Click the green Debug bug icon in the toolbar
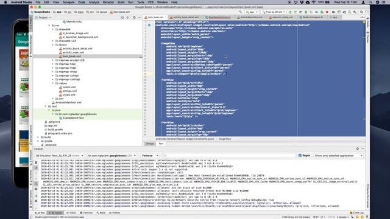 (x=306, y=12)
